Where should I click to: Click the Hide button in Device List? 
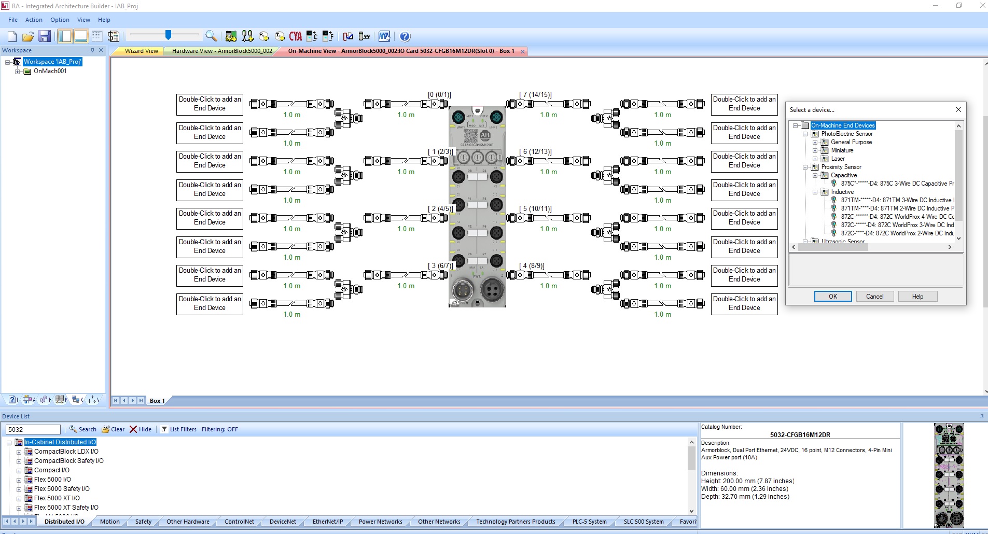click(x=141, y=429)
